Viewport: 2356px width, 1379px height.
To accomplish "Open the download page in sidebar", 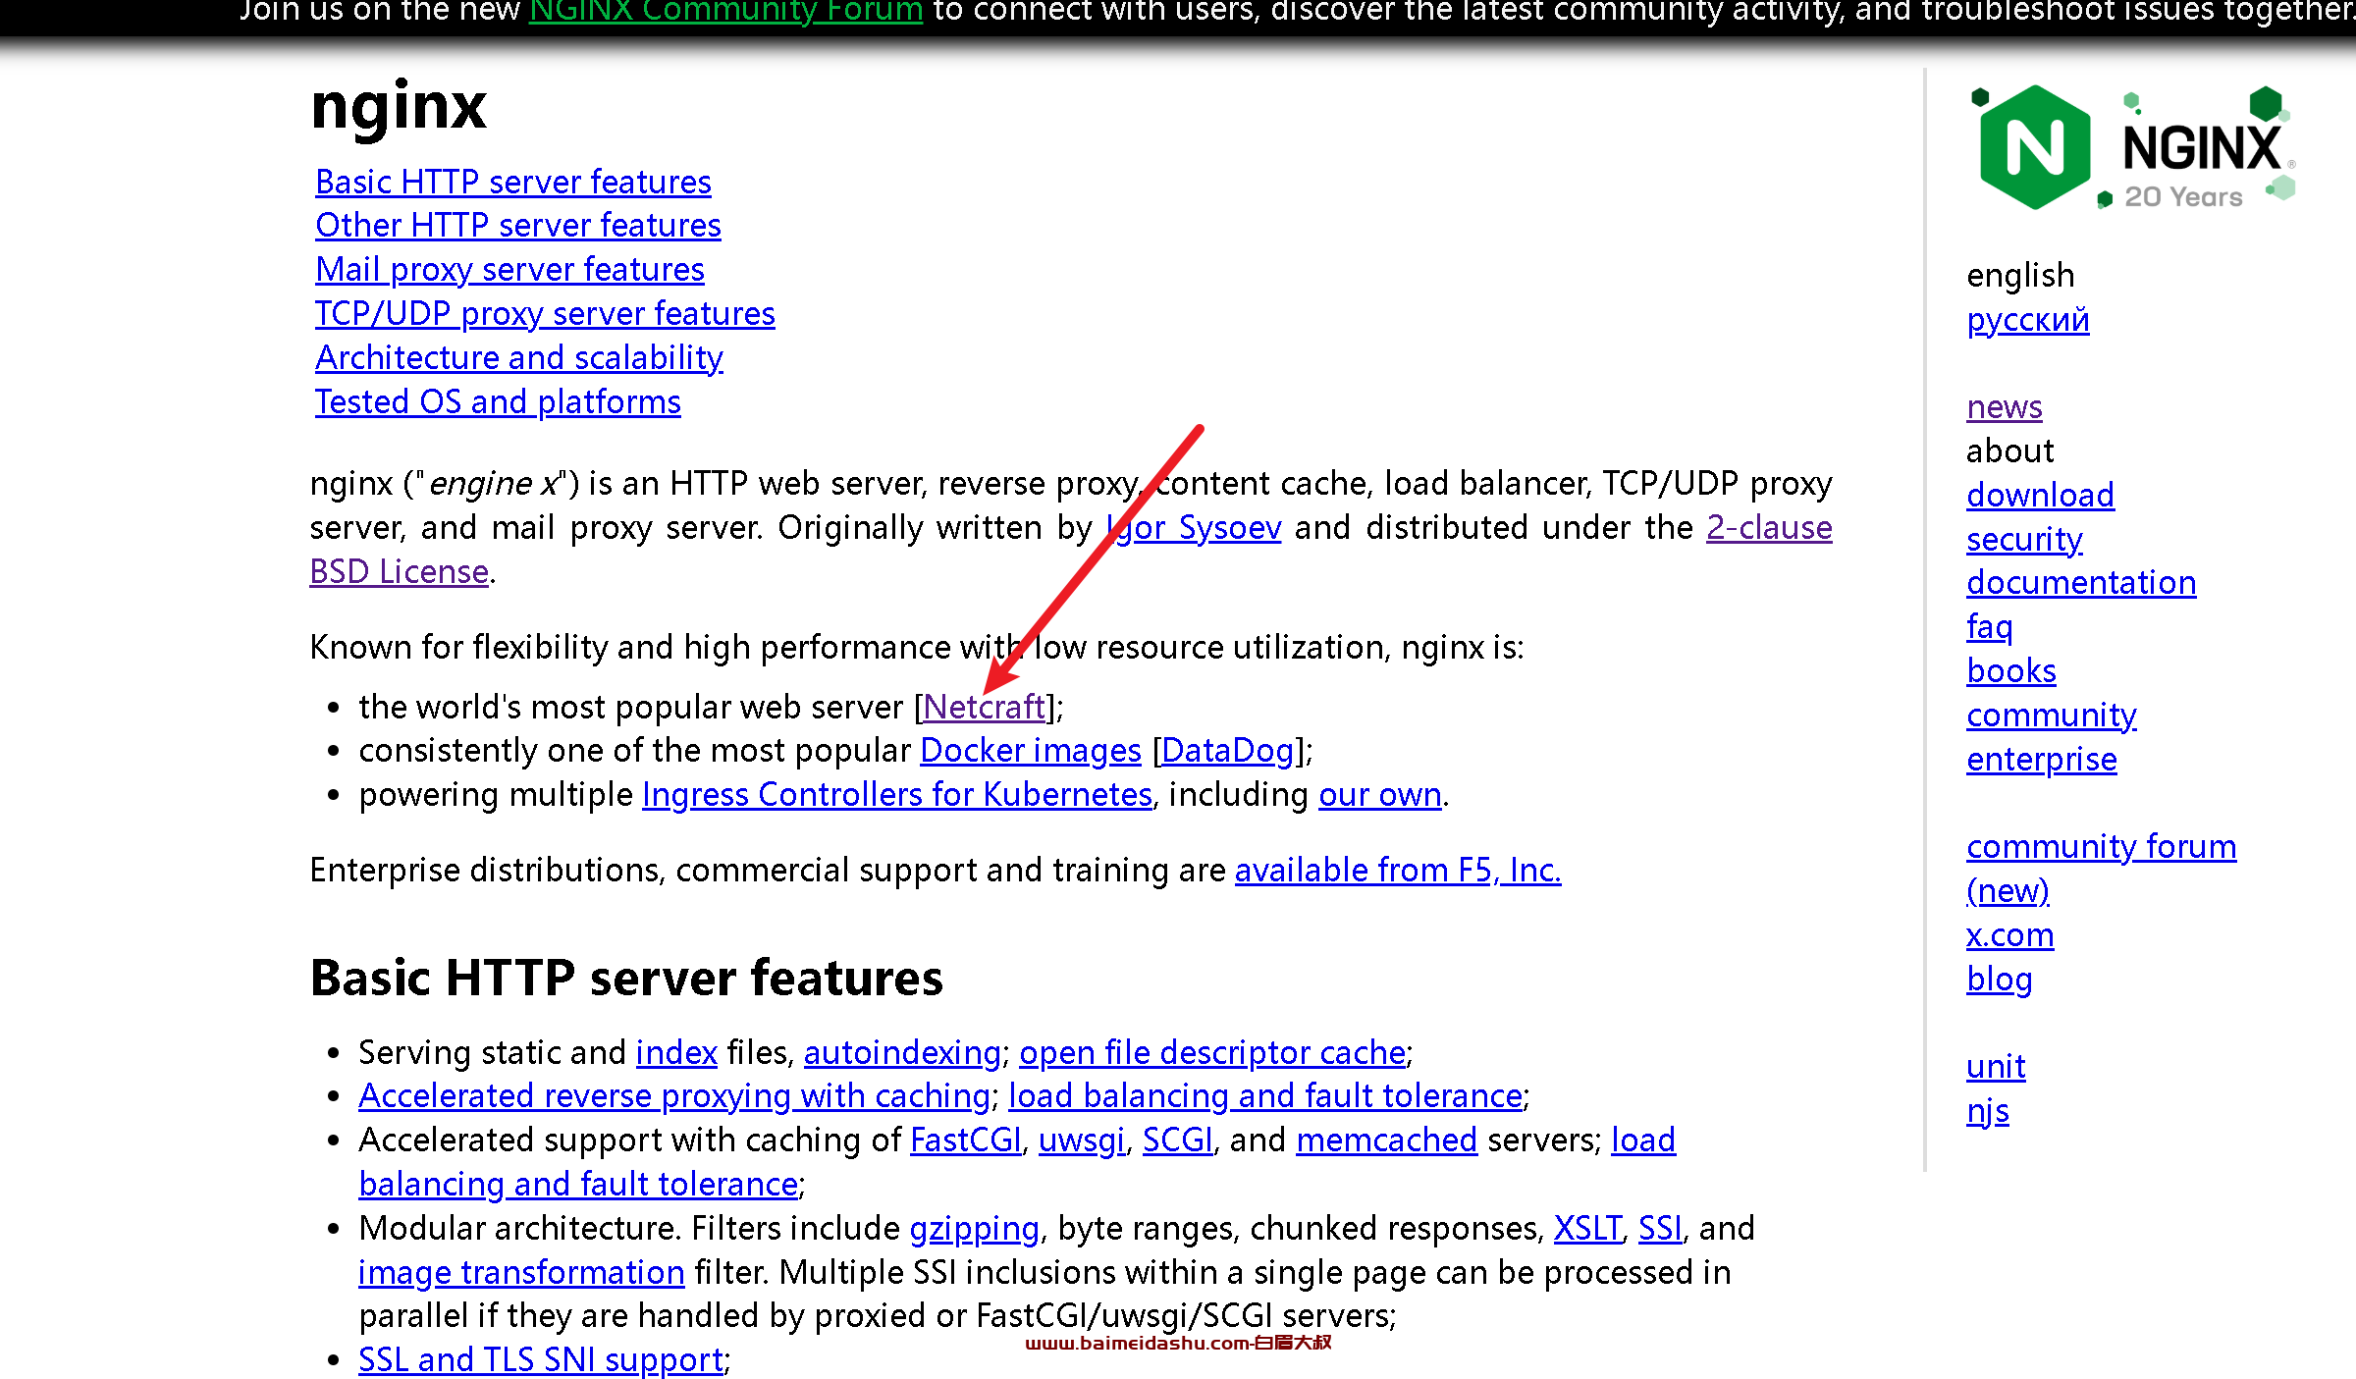I will coord(2040,496).
